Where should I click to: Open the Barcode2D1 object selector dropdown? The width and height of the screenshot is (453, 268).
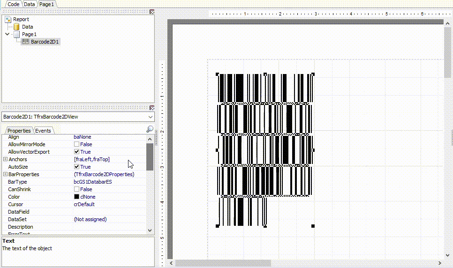(x=150, y=117)
